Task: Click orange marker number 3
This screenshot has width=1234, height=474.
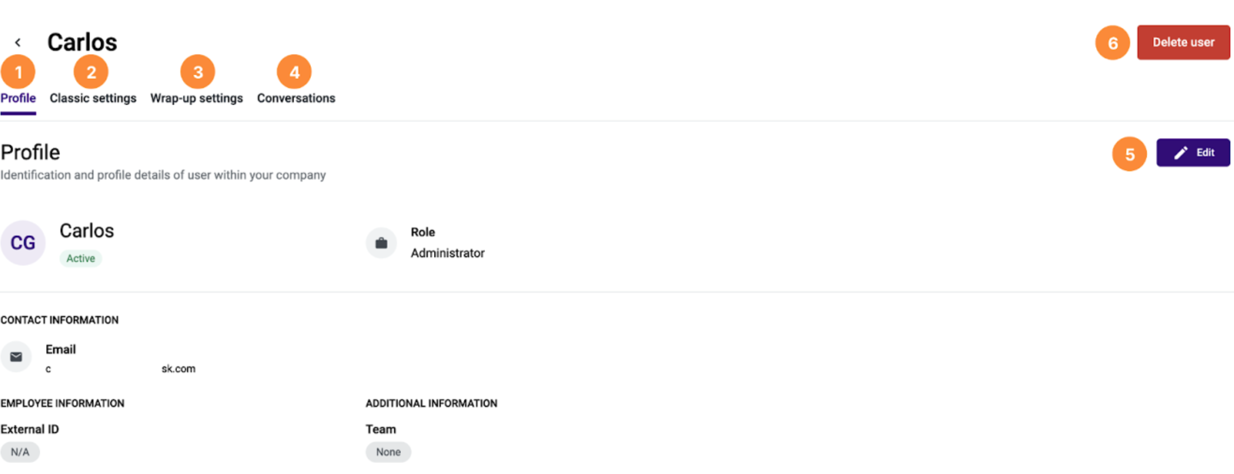Action: 198,72
